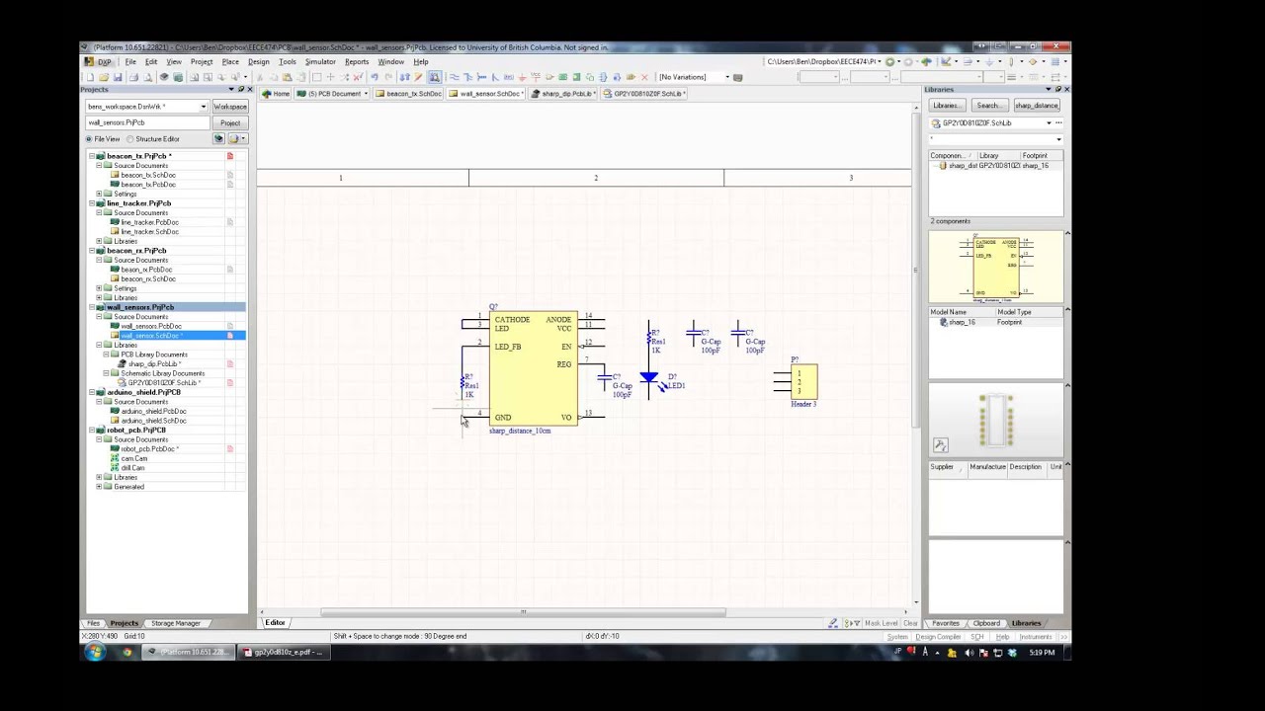Switch to the Storage Manager panel tab
The image size is (1265, 711).
[x=175, y=623]
